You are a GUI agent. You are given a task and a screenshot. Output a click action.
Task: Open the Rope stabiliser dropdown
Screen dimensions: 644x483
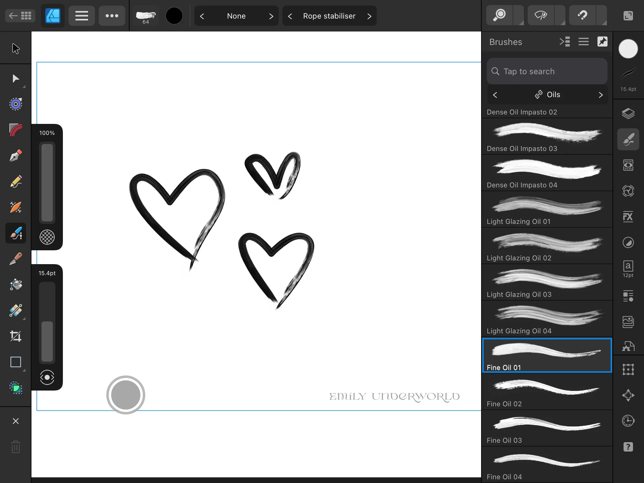[329, 16]
